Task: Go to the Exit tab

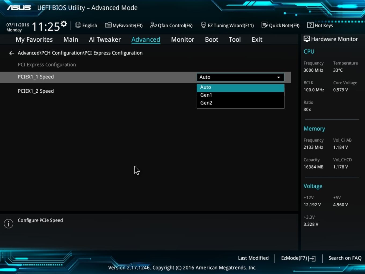Action: tap(257, 39)
